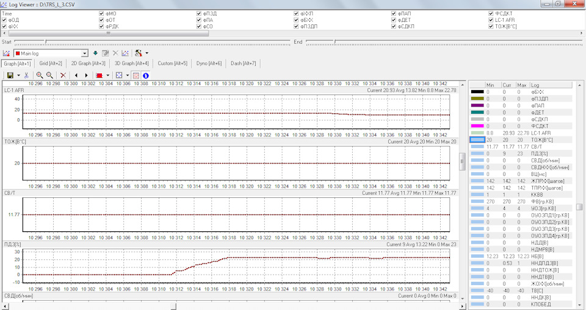Click the right arrow next icon
Viewport: 586px width, 310px height.
pos(86,76)
